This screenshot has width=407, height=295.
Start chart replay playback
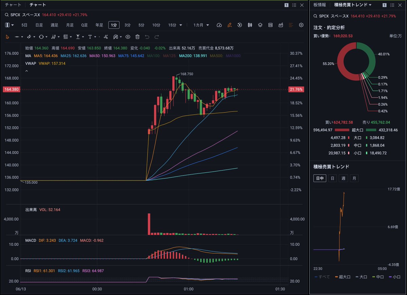240,25
